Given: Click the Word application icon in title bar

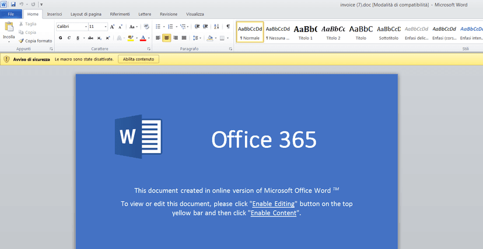Looking at the screenshot, I should [3, 4].
